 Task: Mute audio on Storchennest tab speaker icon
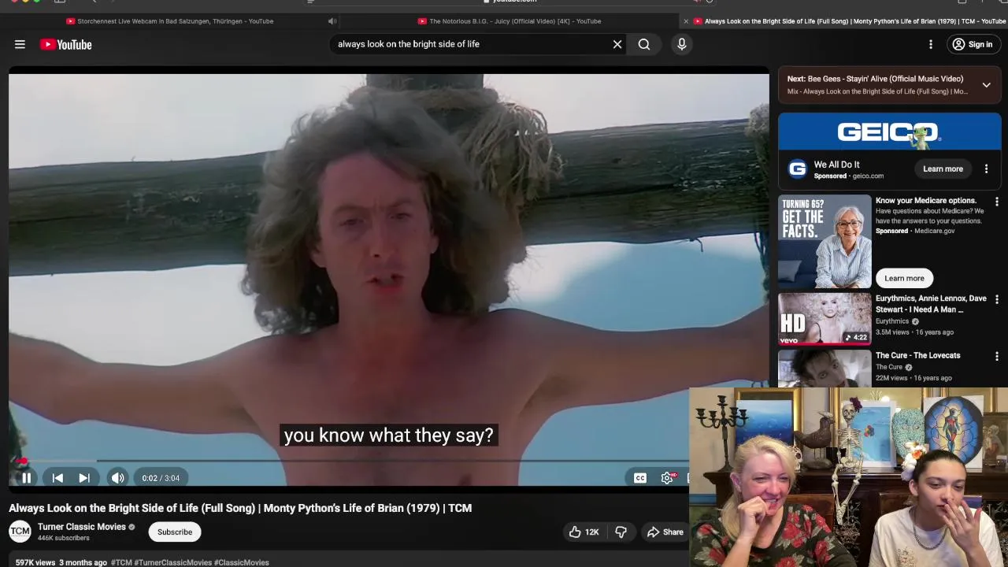click(x=332, y=21)
